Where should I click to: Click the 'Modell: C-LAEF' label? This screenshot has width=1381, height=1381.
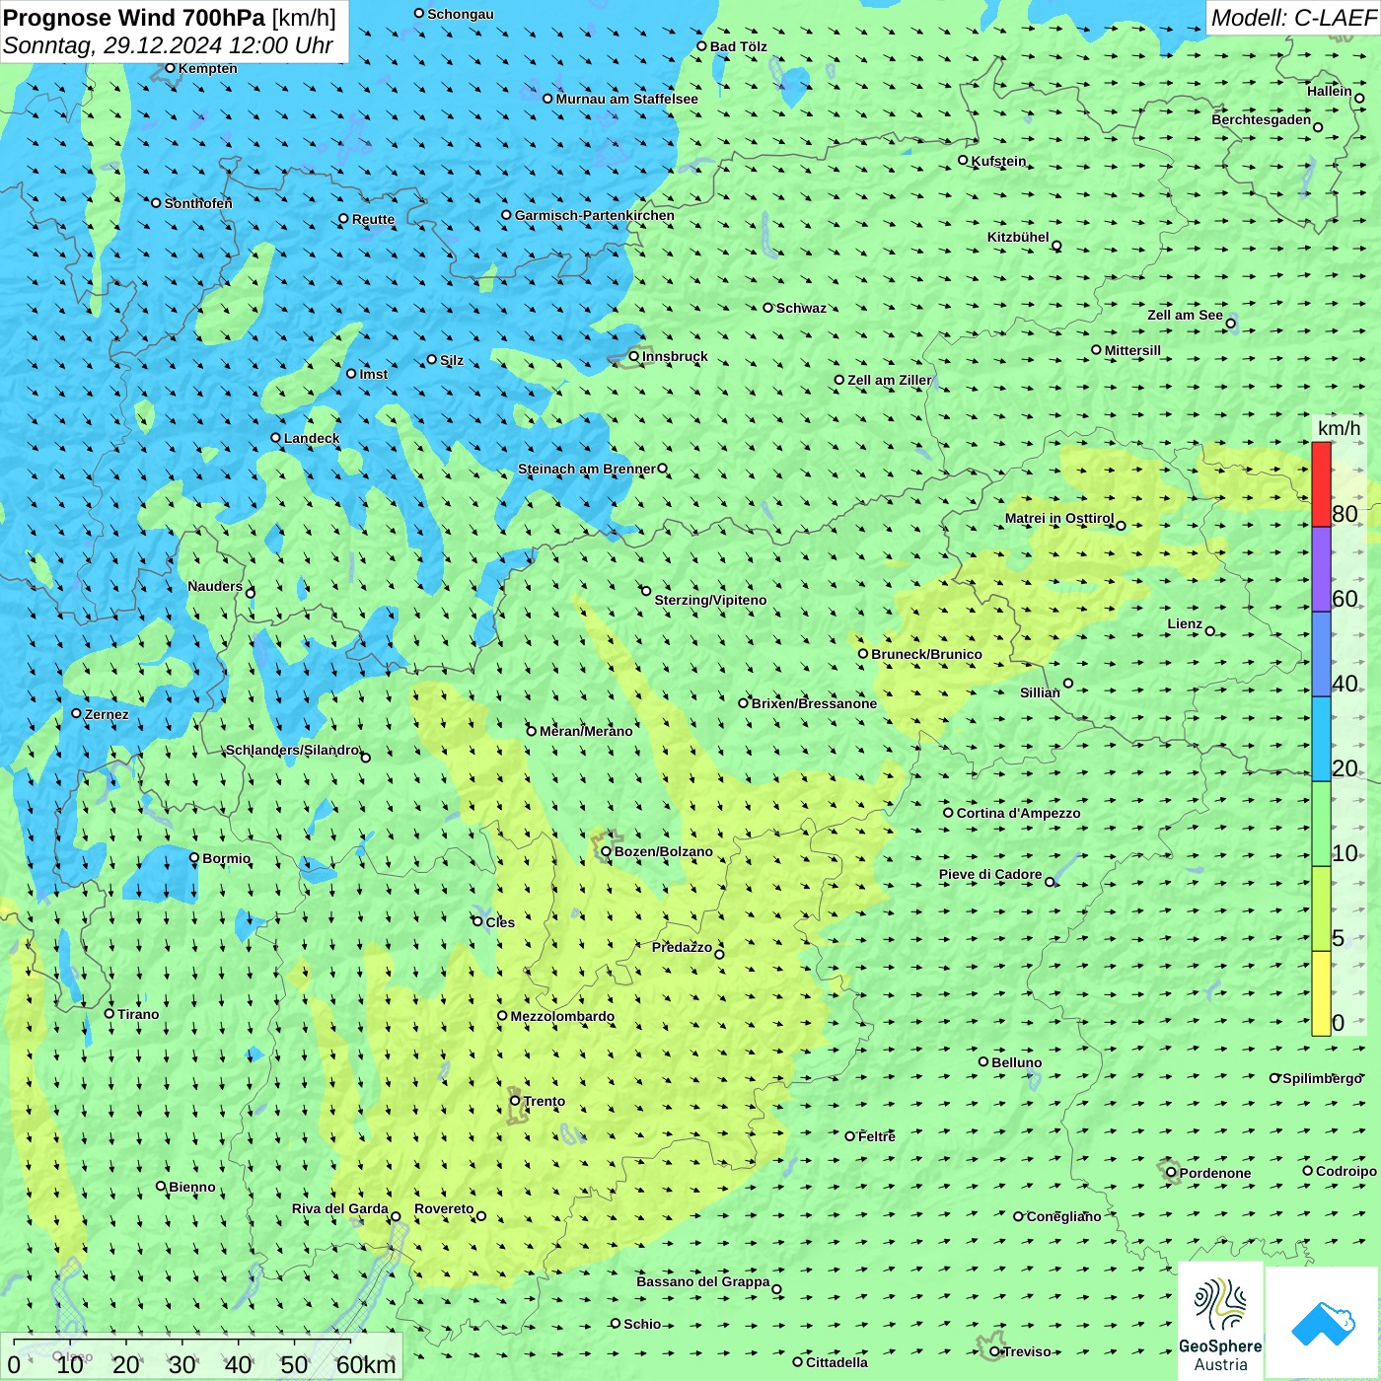(1293, 18)
